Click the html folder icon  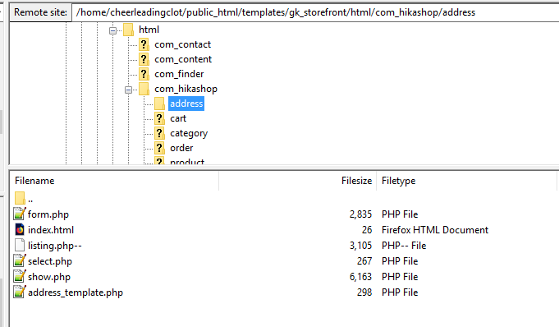click(128, 30)
